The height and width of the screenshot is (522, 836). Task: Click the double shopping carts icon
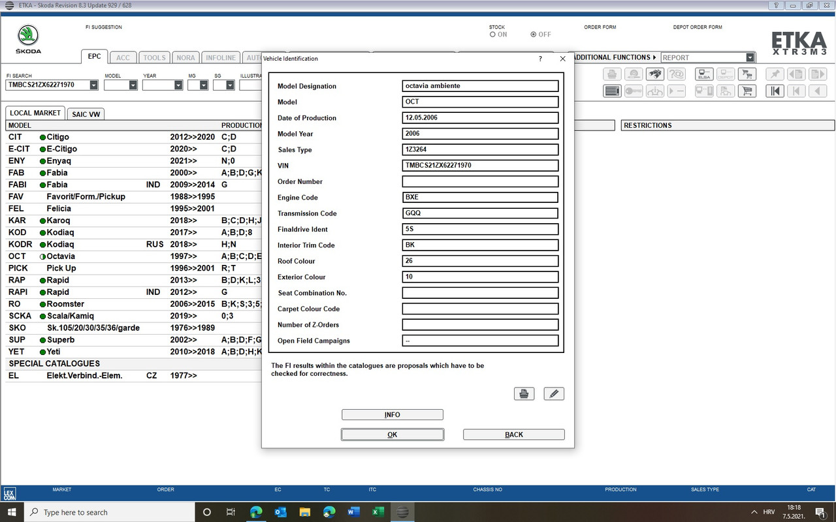(747, 74)
